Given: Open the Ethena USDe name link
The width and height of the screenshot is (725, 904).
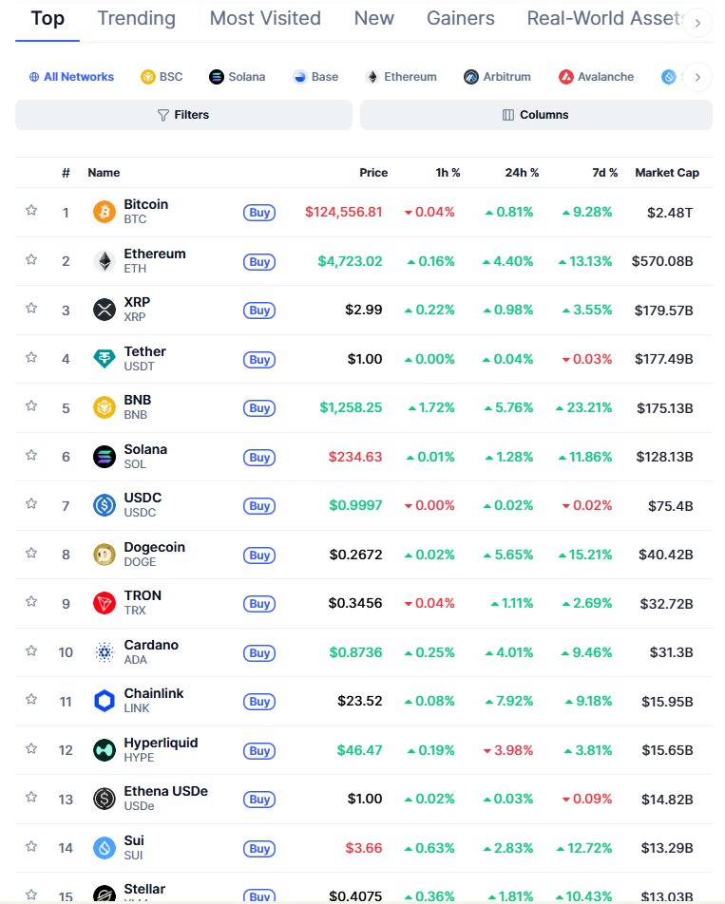Looking at the screenshot, I should (165, 791).
